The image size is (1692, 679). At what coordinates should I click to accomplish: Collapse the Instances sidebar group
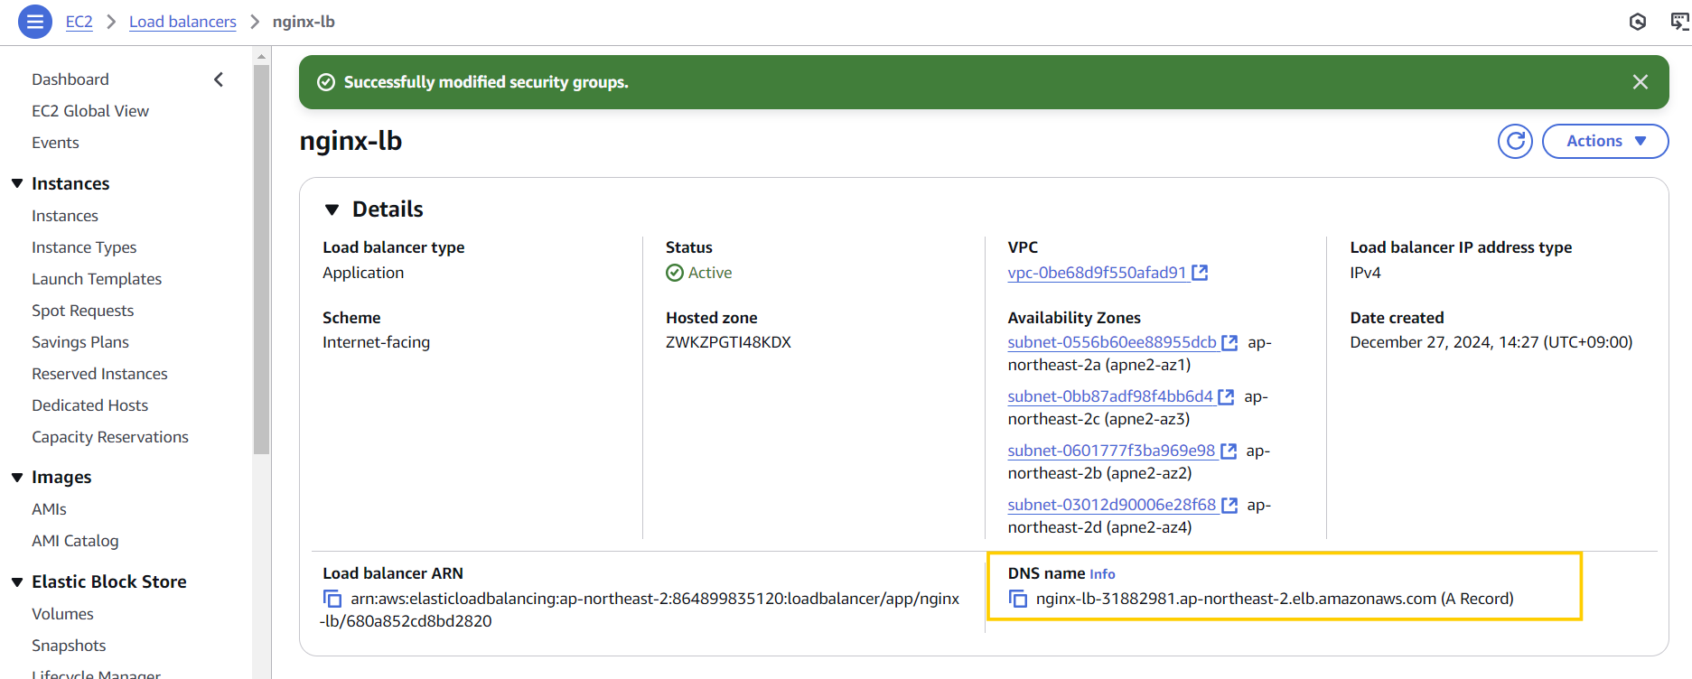click(17, 183)
